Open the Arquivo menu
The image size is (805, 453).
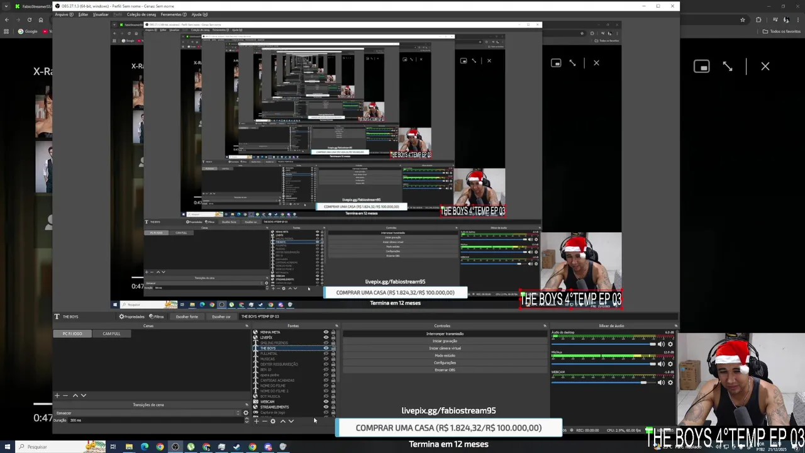click(x=64, y=14)
